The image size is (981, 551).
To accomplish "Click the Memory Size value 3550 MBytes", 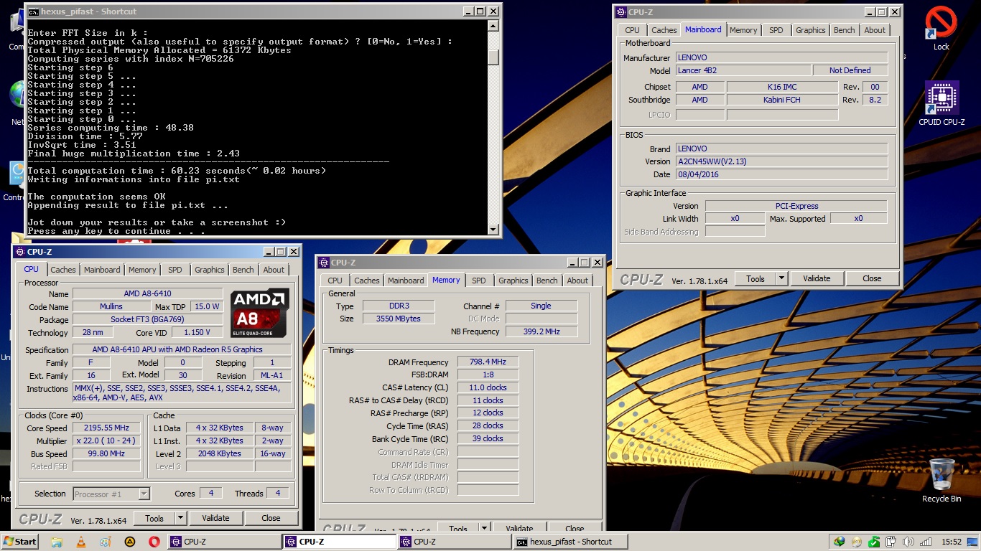I will coord(398,319).
